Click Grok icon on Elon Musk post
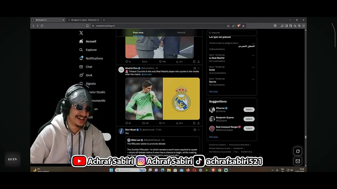Image resolution: width=337 pixels, height=189 pixels. [195, 130]
